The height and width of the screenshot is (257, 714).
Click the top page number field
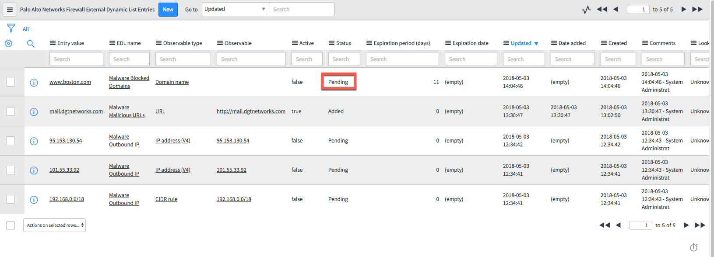coord(638,9)
